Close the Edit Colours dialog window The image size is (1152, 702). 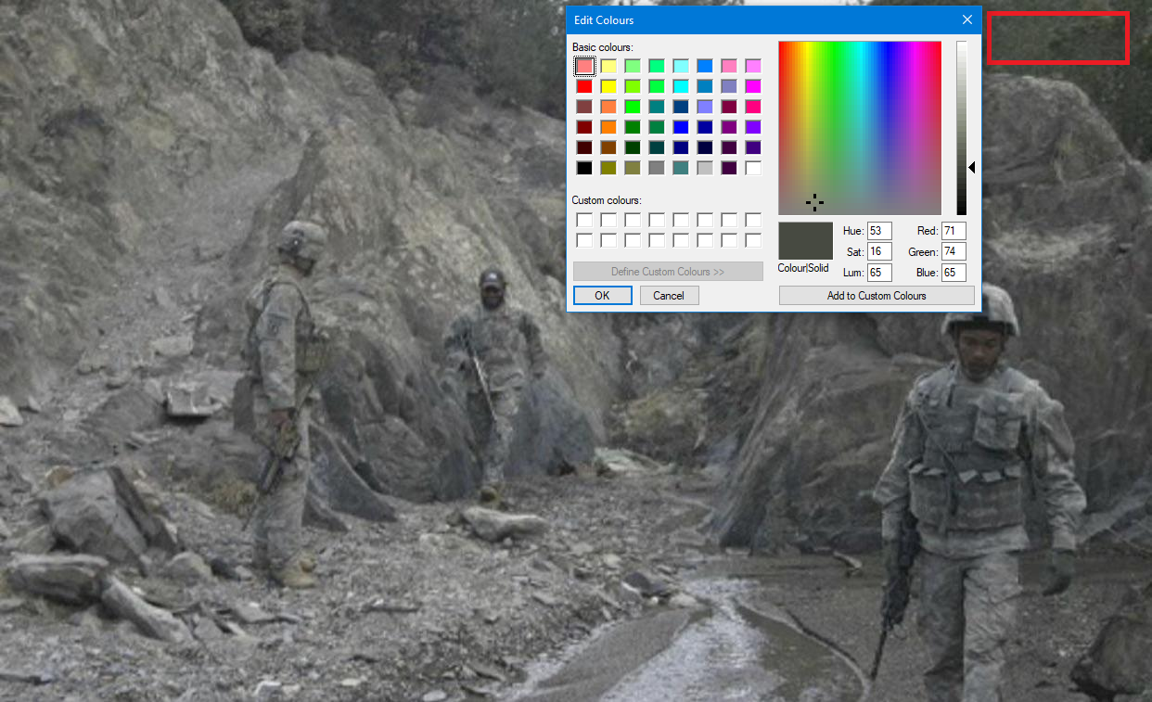[x=967, y=19]
